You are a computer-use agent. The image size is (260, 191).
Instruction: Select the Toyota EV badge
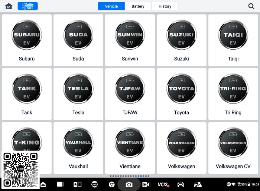coord(182,89)
